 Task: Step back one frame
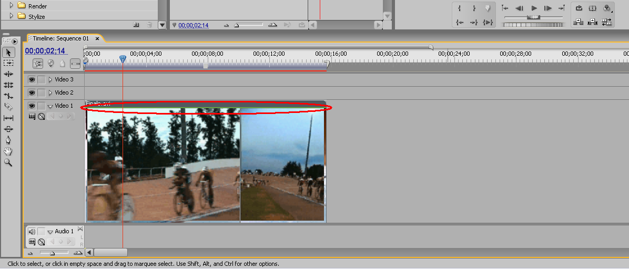pos(520,8)
